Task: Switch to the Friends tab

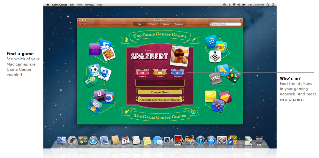Action: coord(153,24)
